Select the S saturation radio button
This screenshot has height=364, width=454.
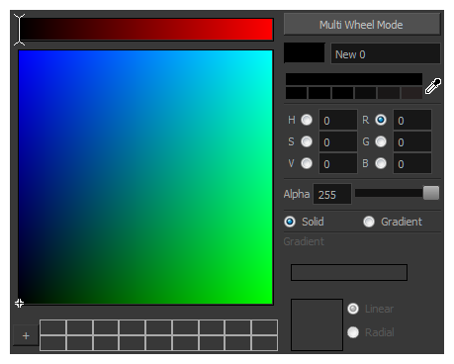click(x=307, y=141)
